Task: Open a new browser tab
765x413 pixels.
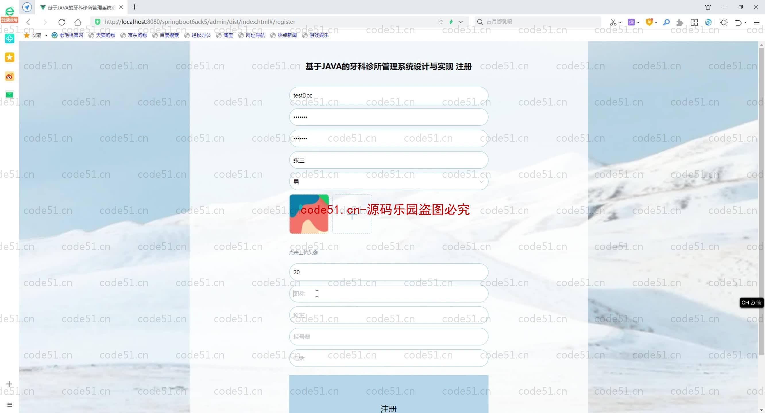Action: click(134, 7)
